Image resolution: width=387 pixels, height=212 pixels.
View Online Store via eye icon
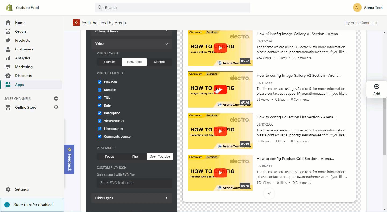56,107
